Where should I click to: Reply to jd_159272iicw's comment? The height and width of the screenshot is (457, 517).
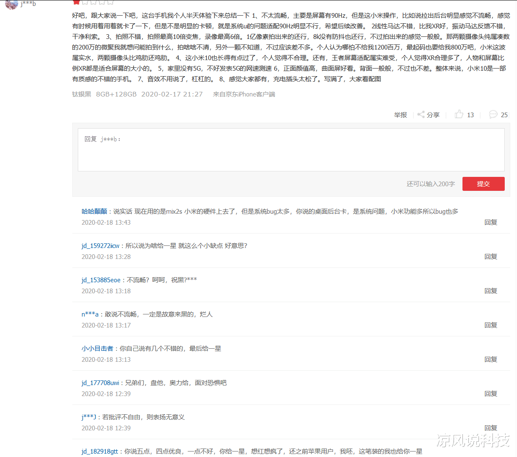(490, 256)
